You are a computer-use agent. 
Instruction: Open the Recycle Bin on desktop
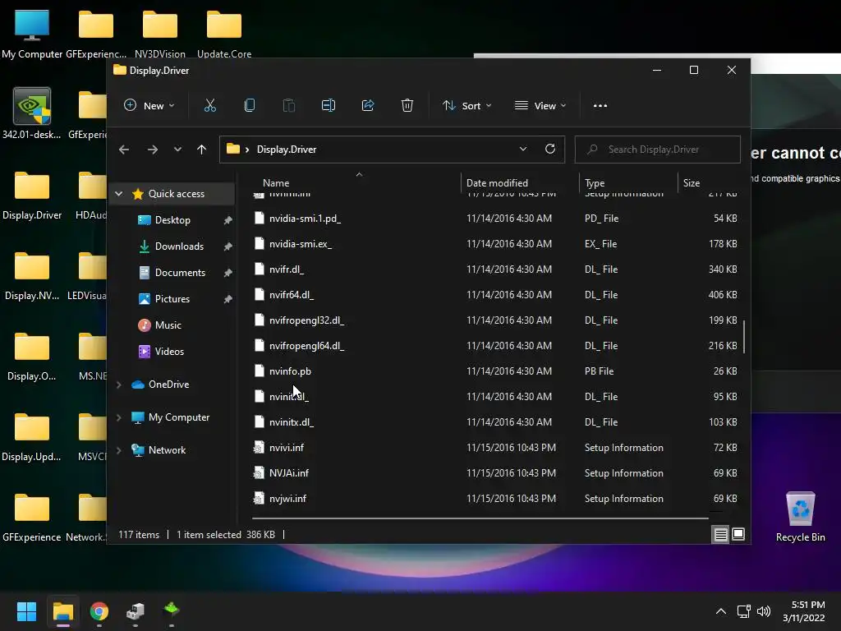(800, 517)
